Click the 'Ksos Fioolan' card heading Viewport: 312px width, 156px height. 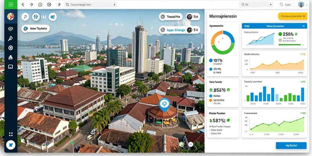[217, 113]
